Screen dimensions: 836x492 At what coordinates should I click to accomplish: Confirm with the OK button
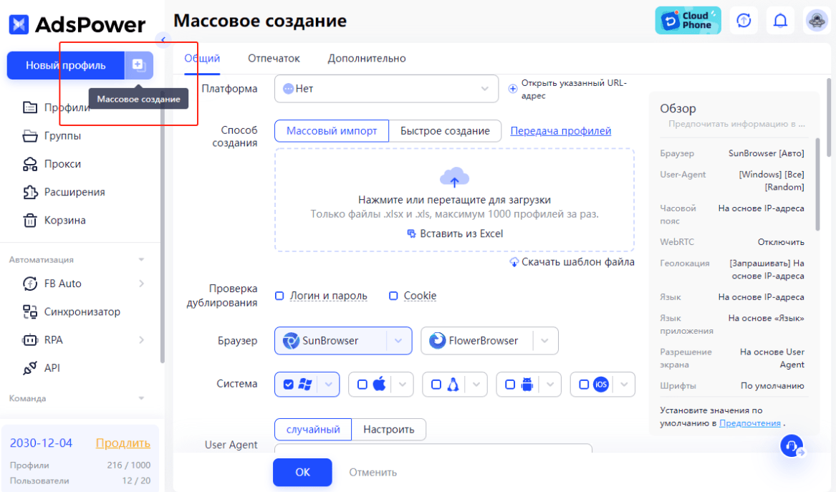[302, 472]
